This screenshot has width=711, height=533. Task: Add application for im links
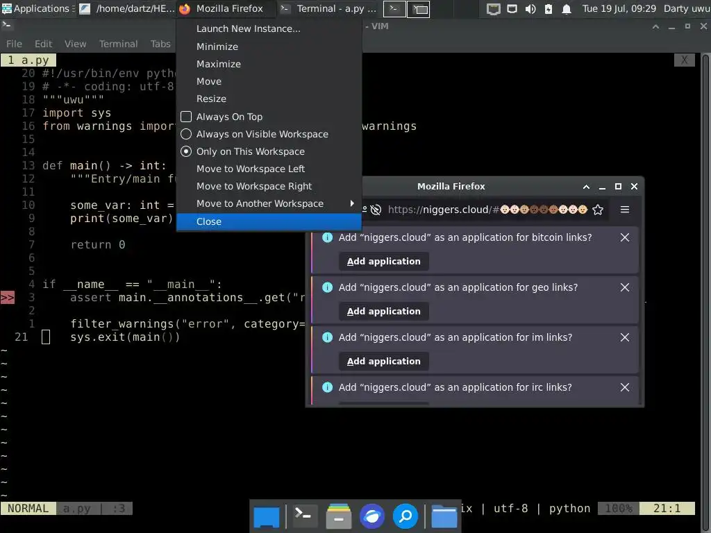[x=383, y=361]
